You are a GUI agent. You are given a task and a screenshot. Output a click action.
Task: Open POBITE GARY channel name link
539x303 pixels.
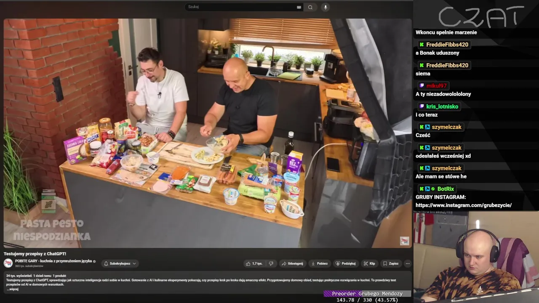tap(53, 261)
